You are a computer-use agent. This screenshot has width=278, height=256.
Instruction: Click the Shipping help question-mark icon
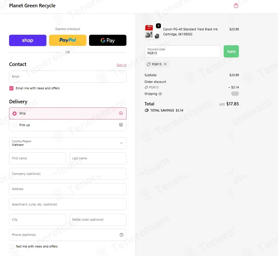pos(160,94)
